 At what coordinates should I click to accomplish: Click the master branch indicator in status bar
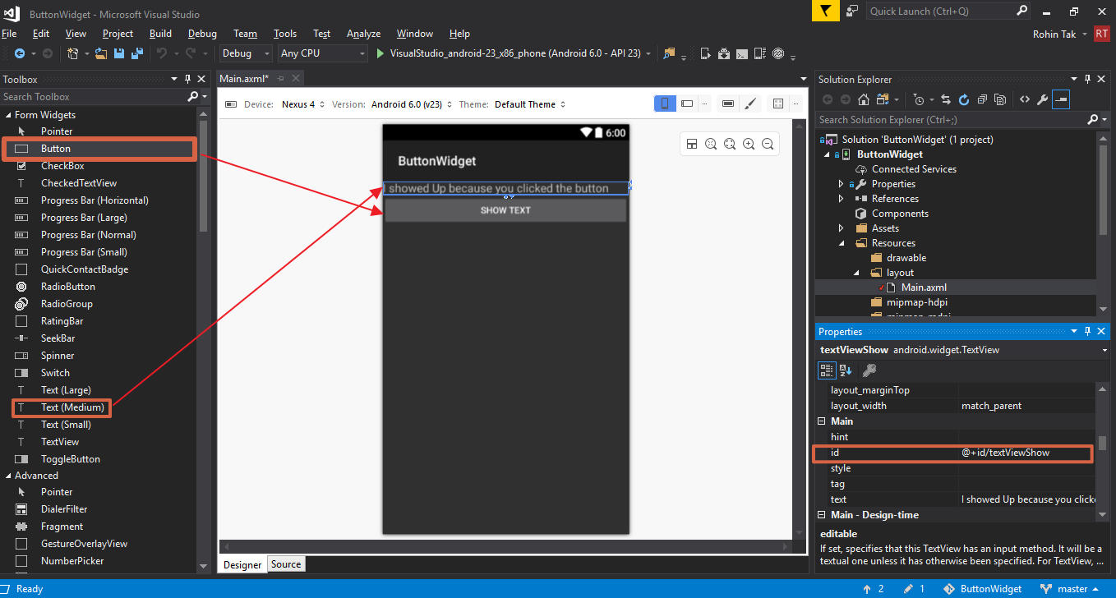tap(1071, 589)
